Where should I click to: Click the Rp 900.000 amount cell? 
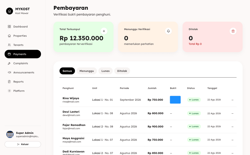point(155,126)
